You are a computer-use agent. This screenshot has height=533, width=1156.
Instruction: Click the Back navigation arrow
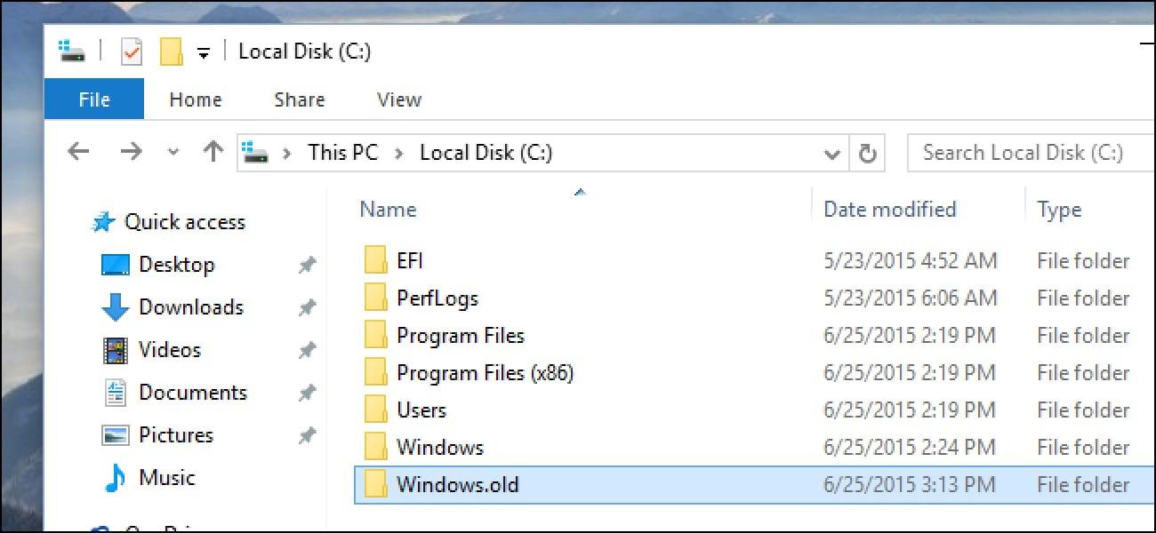click(78, 151)
